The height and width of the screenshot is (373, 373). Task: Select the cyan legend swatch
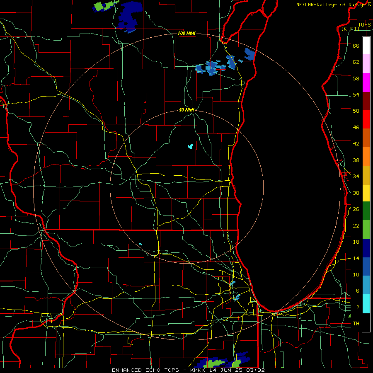click(x=366, y=304)
